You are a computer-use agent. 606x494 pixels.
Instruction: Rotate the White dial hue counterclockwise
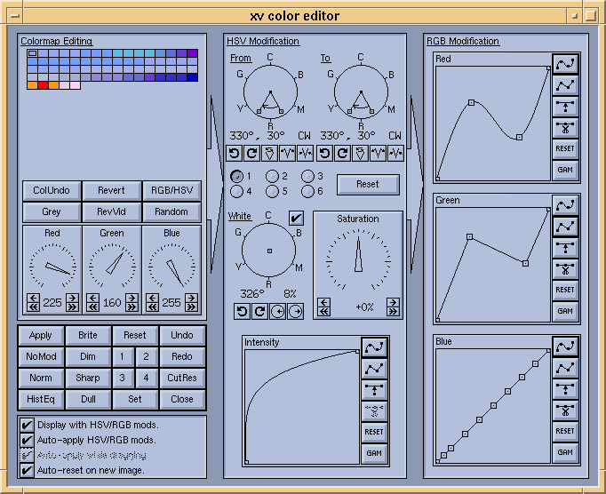tap(241, 311)
